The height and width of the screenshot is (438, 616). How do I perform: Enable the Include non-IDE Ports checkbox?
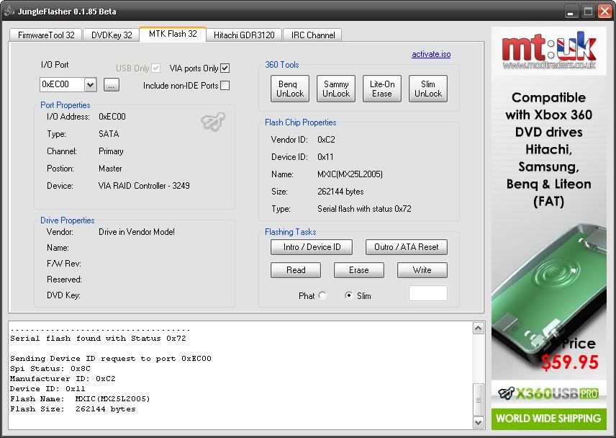[225, 85]
